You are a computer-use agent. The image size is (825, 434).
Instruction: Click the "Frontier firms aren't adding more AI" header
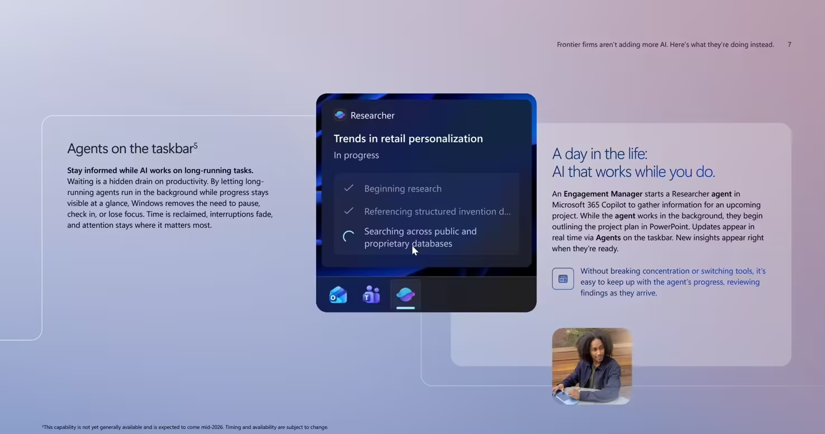click(x=665, y=45)
